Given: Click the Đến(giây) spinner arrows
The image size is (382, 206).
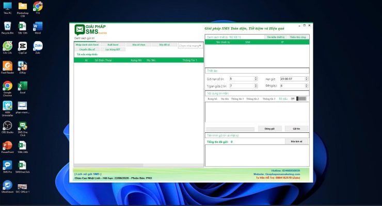Looking at the screenshot, I should 307,85.
